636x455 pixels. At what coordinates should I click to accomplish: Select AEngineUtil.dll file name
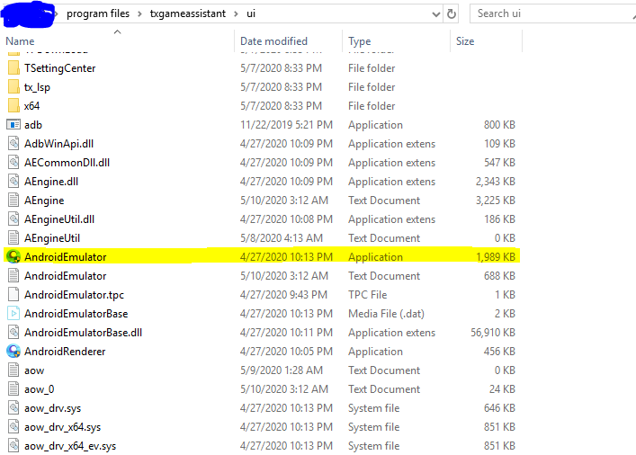pos(59,219)
